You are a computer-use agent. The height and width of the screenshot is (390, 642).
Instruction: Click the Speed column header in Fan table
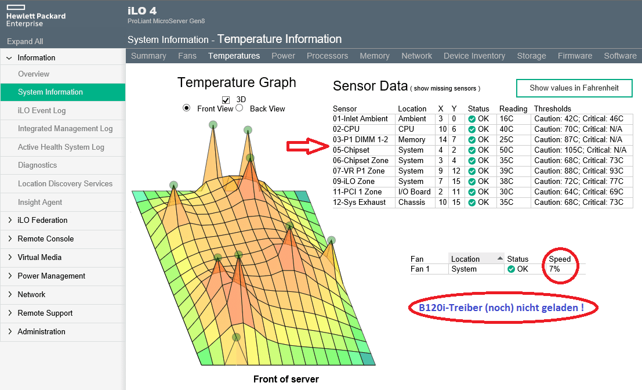[560, 259]
